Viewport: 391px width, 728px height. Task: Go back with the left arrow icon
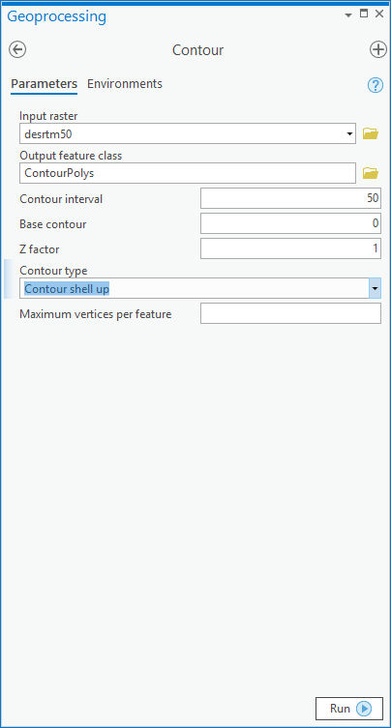pos(17,49)
